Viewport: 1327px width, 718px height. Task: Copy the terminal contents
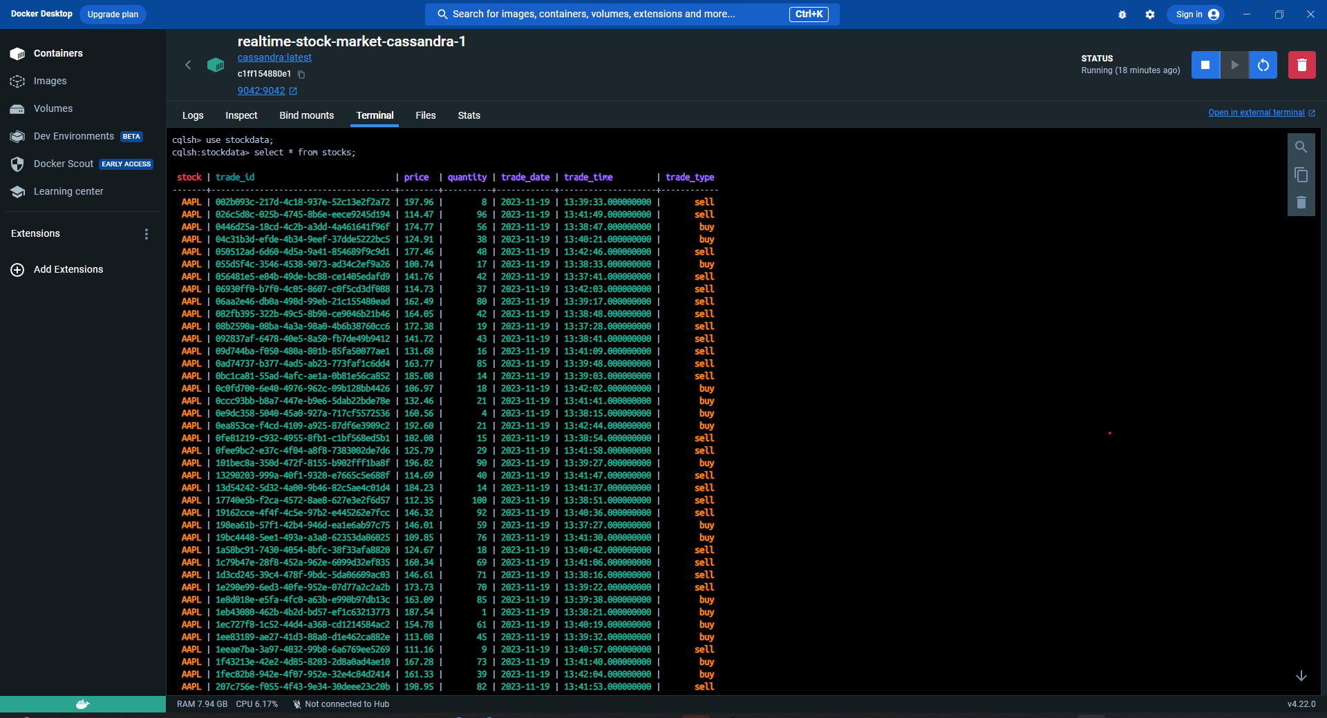pyautogui.click(x=1301, y=175)
